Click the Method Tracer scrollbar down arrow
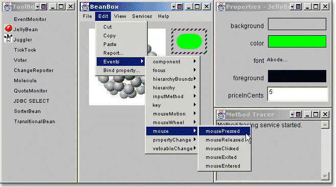The height and width of the screenshot is (187, 336). tap(325, 176)
